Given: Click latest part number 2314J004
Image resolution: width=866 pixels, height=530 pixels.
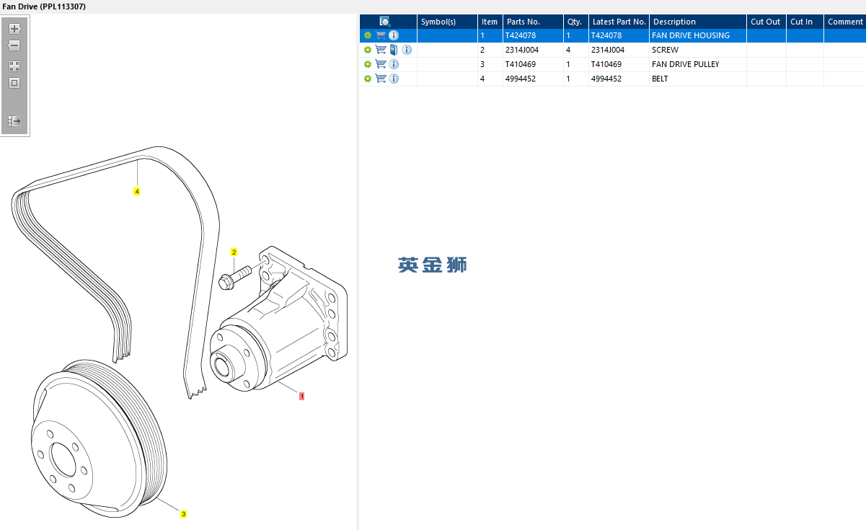Looking at the screenshot, I should tap(619, 50).
